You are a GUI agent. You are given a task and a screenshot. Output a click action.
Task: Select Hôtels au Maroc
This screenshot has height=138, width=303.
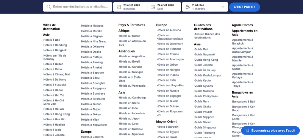point(130,36)
